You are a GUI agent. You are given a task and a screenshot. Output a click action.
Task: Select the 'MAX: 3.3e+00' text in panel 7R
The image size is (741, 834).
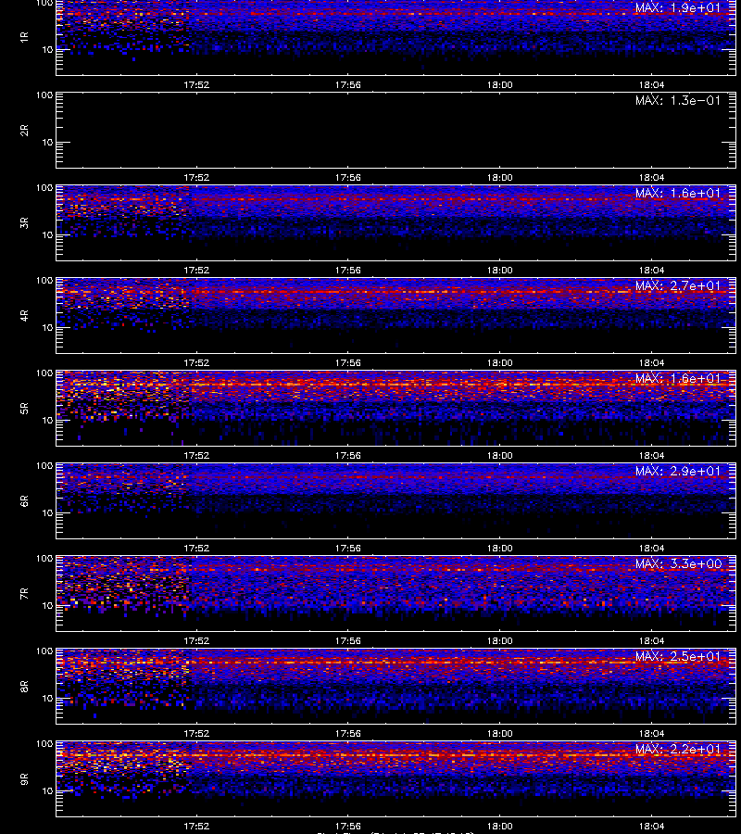(678, 563)
